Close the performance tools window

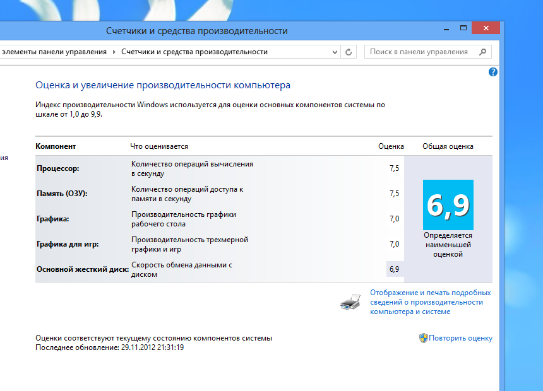[x=486, y=28]
